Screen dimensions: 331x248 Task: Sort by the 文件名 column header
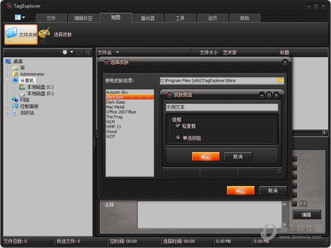click(x=144, y=52)
